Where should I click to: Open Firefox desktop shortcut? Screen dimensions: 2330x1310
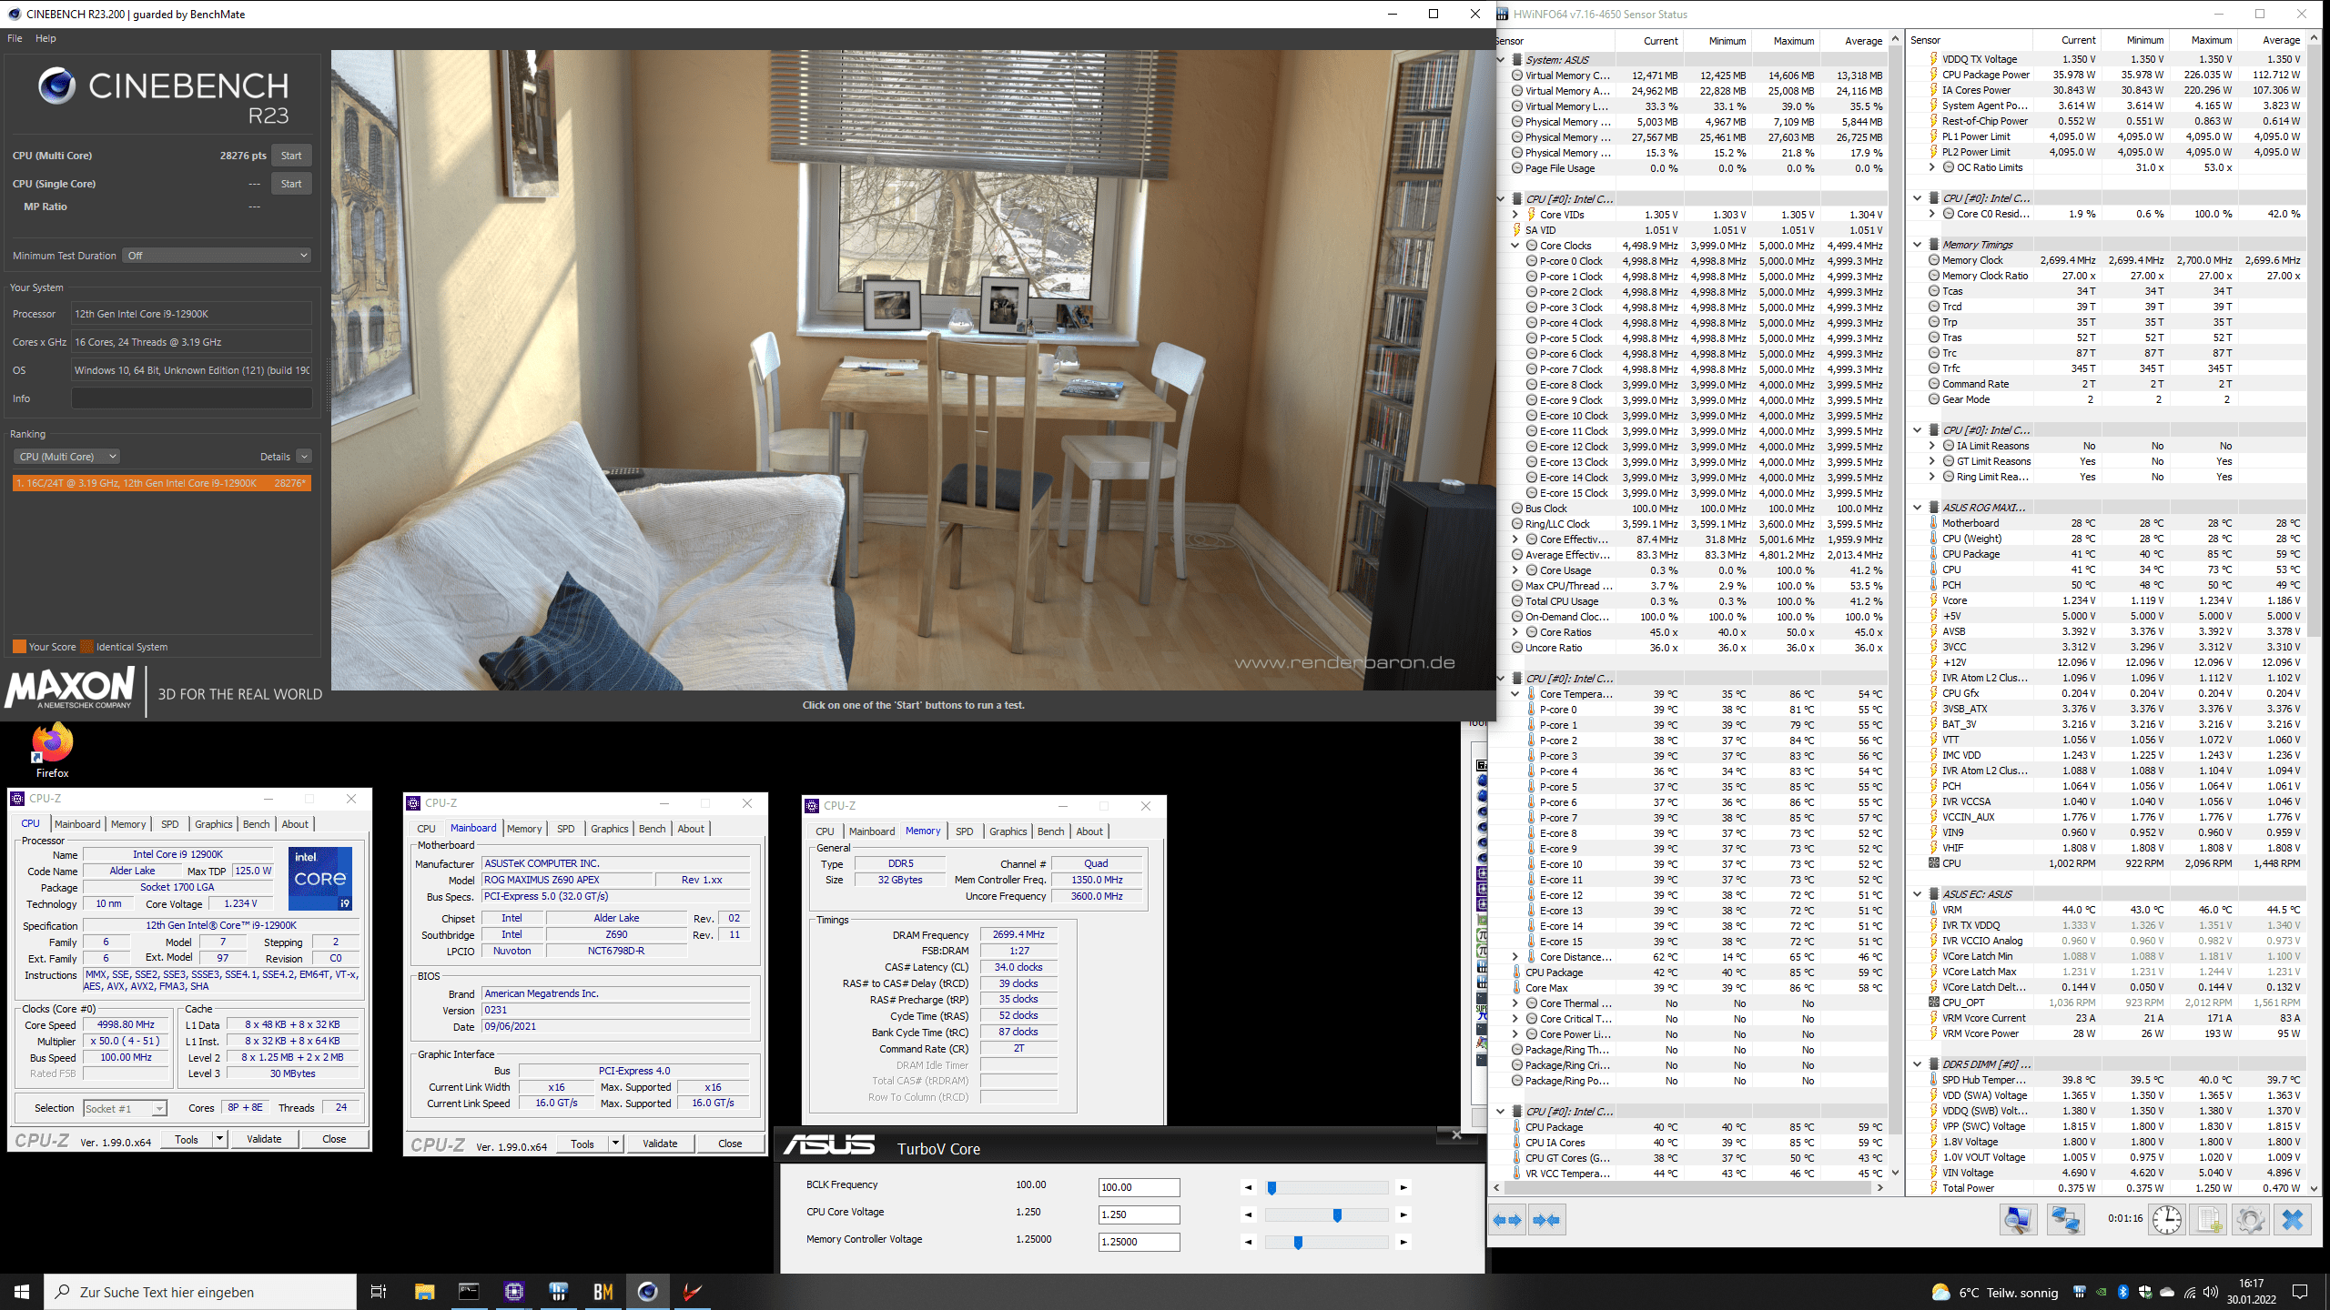pyautogui.click(x=52, y=751)
